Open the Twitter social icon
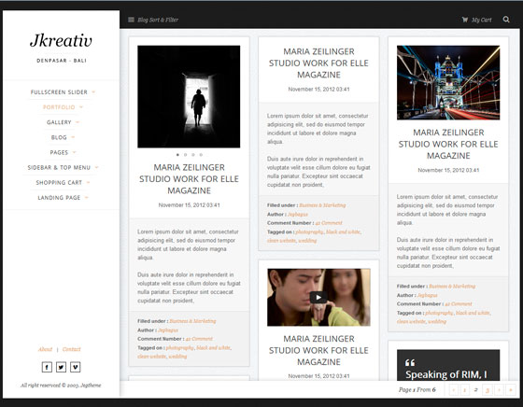The height and width of the screenshot is (407, 523). (61, 367)
